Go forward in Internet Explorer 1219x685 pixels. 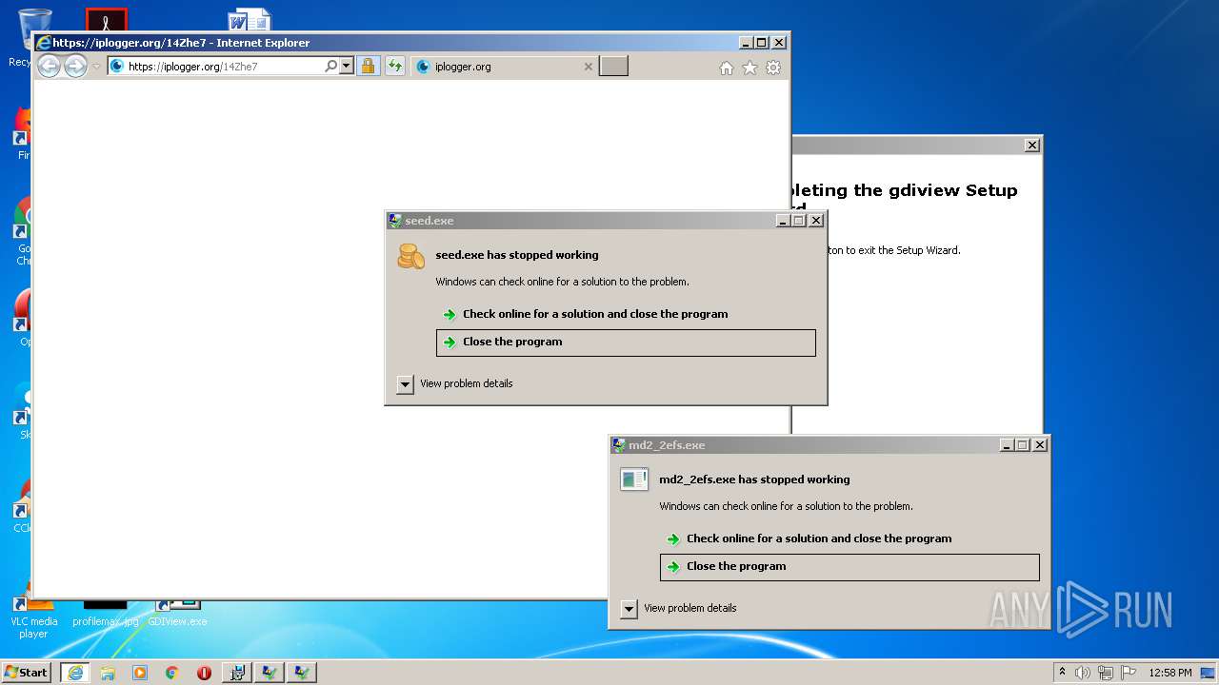tap(75, 66)
